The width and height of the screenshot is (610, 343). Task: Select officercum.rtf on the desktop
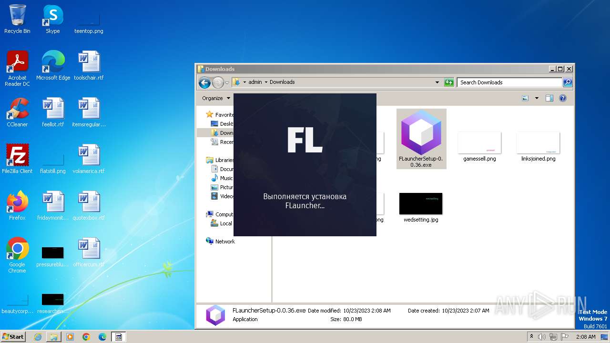[x=89, y=252]
